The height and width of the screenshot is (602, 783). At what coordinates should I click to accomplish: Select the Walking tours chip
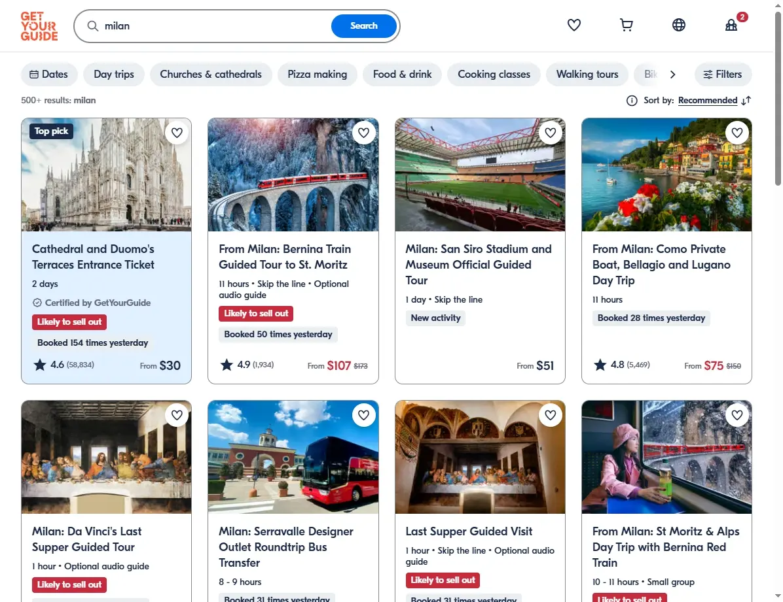point(587,75)
